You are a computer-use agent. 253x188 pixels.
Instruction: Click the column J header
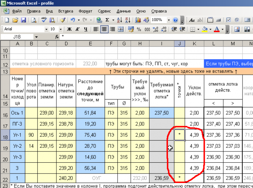[x=179, y=44]
